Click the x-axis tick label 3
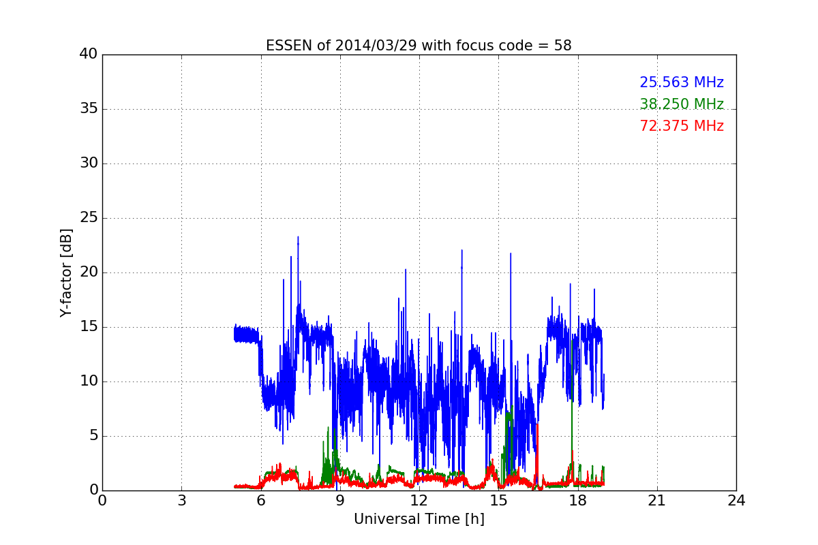 coord(181,501)
